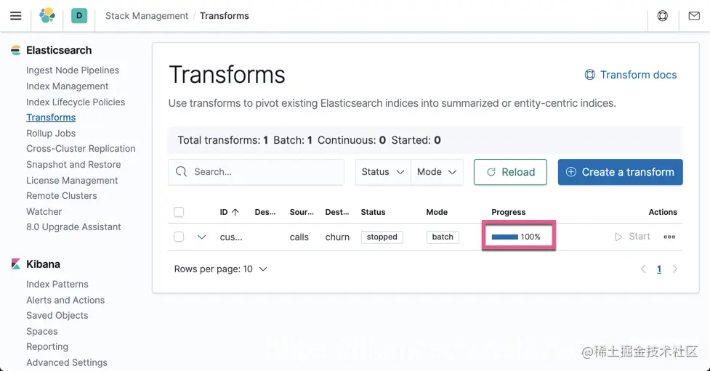Open 8.0 Upgrade Assistant
The height and width of the screenshot is (371, 710).
pos(73,227)
